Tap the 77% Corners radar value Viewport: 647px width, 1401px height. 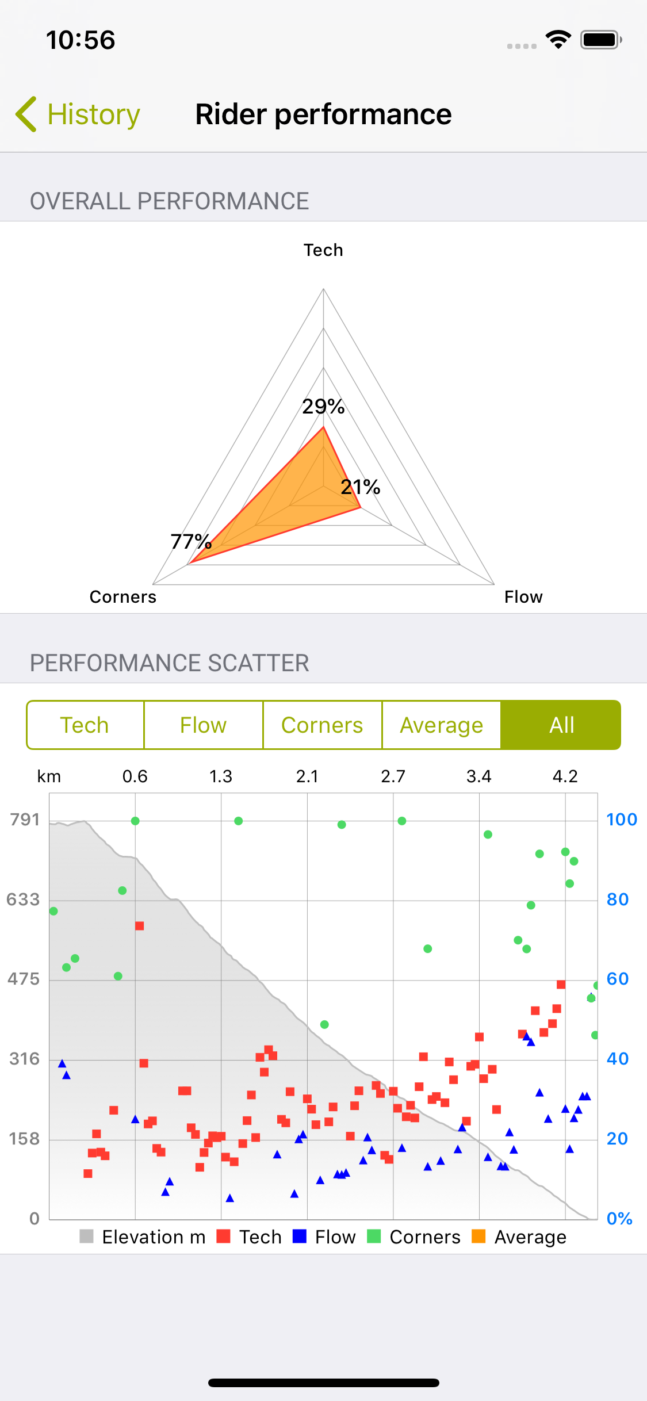191,541
